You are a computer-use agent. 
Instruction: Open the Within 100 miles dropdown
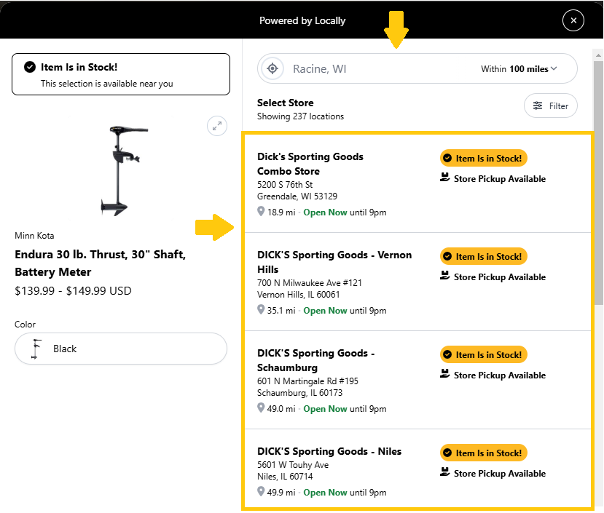[x=519, y=69]
